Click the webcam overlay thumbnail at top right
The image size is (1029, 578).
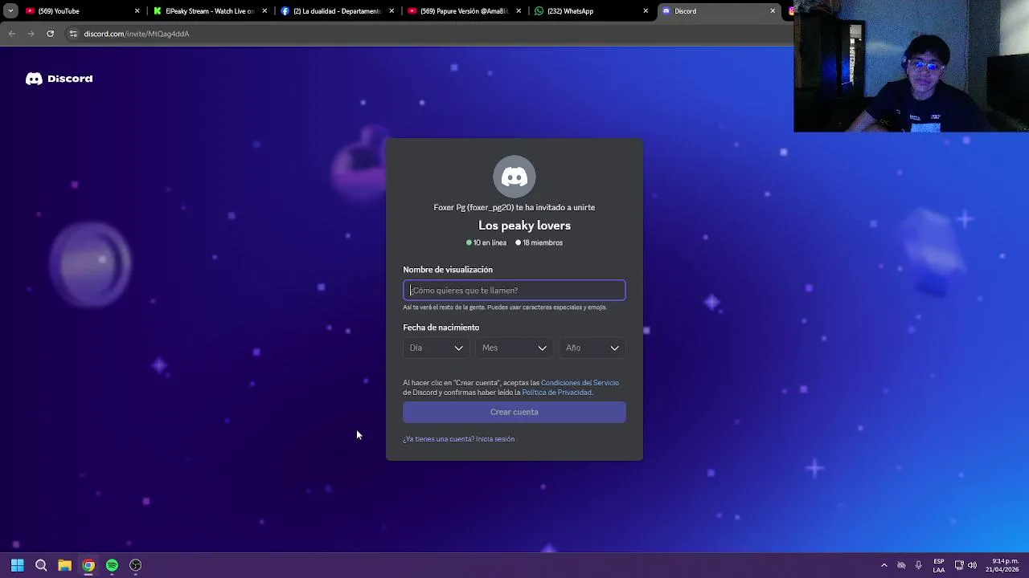pos(912,66)
